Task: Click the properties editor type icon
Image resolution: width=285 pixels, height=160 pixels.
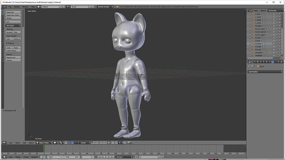Action: [250, 62]
